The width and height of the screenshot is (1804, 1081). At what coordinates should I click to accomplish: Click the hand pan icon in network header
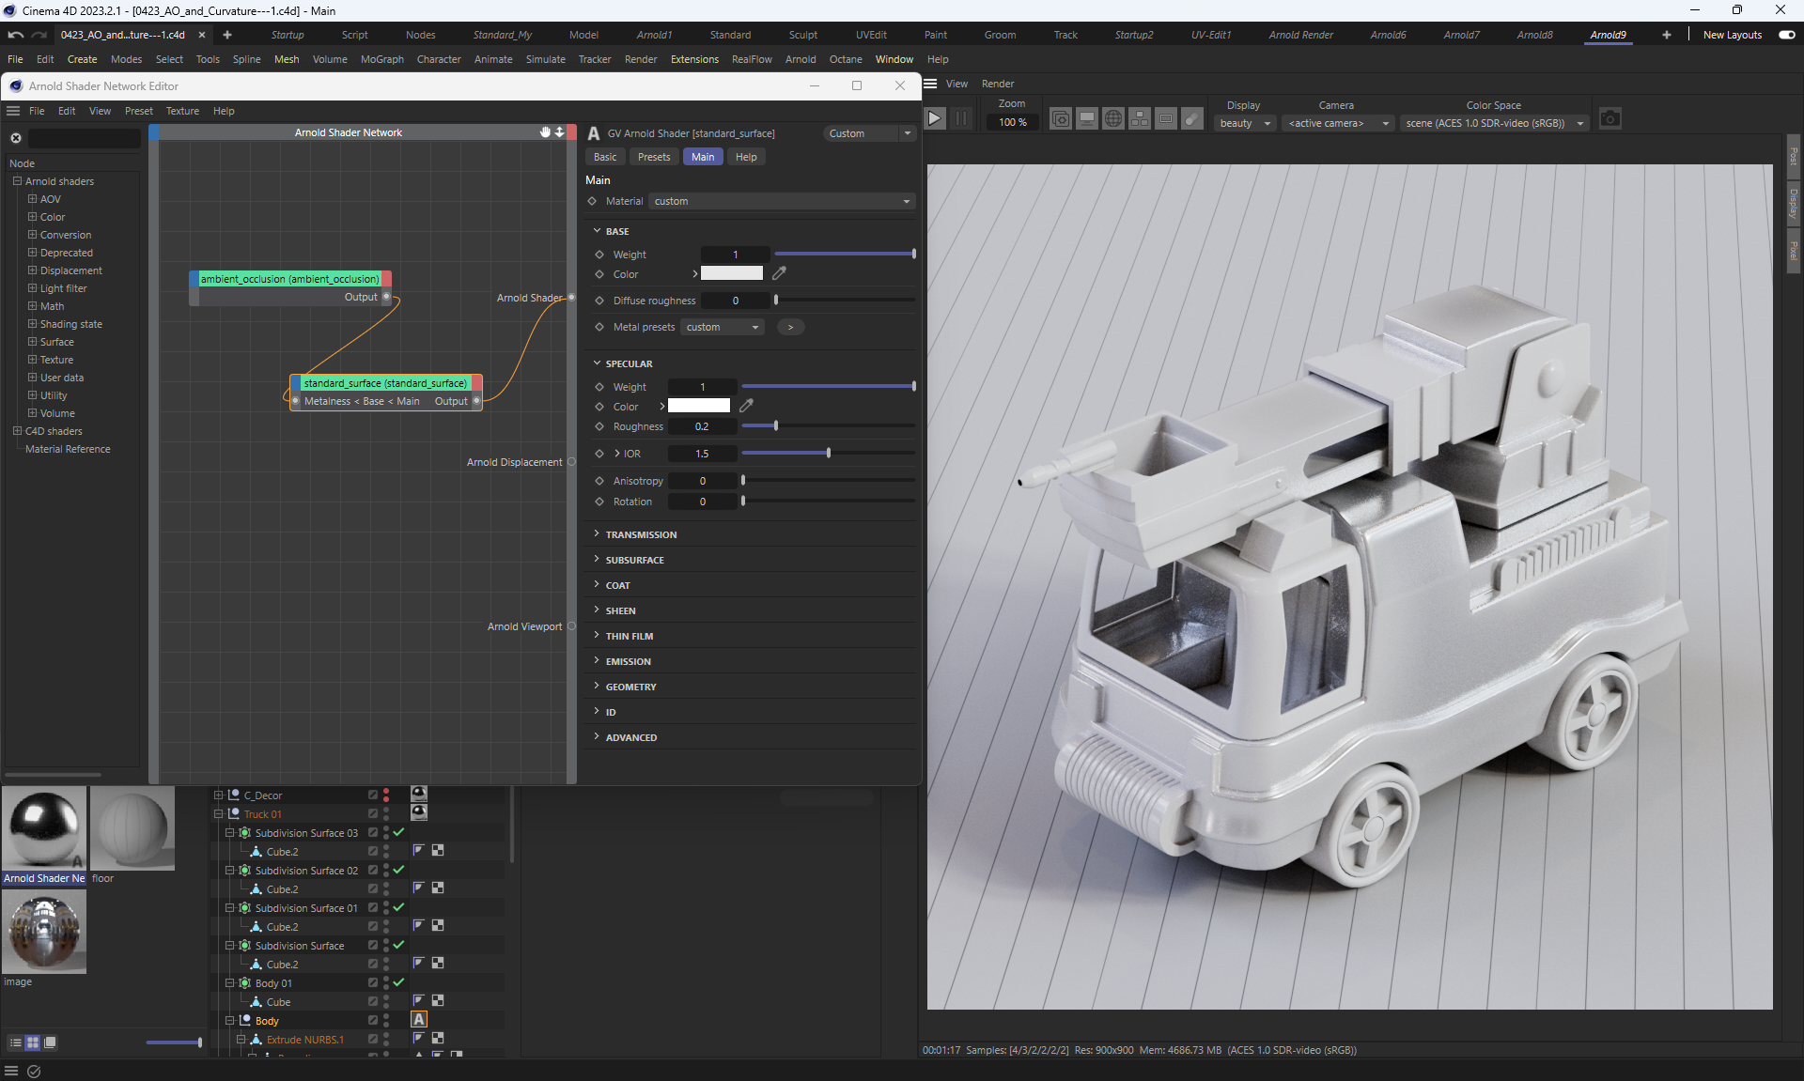[545, 132]
